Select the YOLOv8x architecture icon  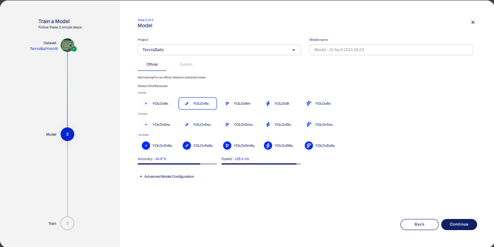tap(309, 103)
